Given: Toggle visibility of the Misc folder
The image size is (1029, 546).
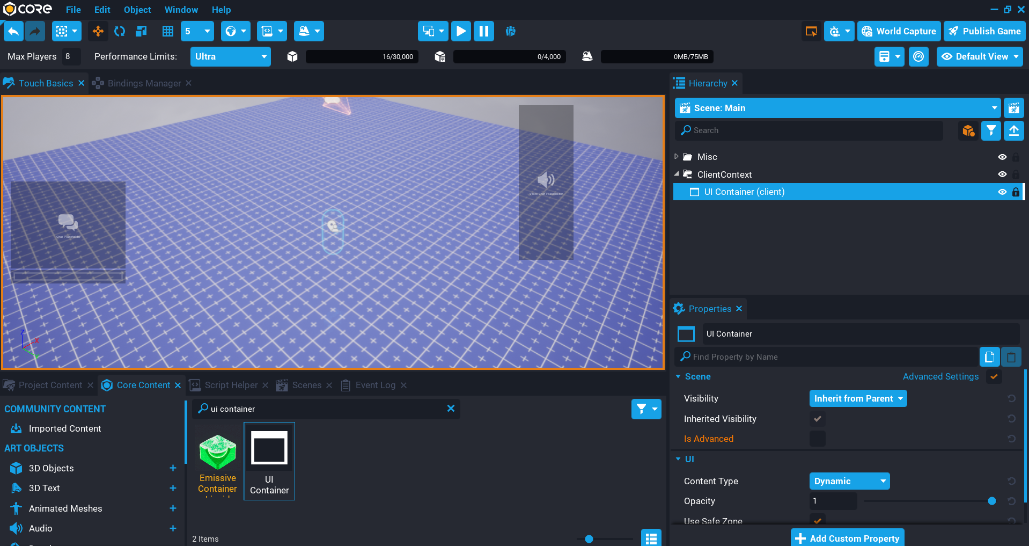Looking at the screenshot, I should pos(1003,157).
